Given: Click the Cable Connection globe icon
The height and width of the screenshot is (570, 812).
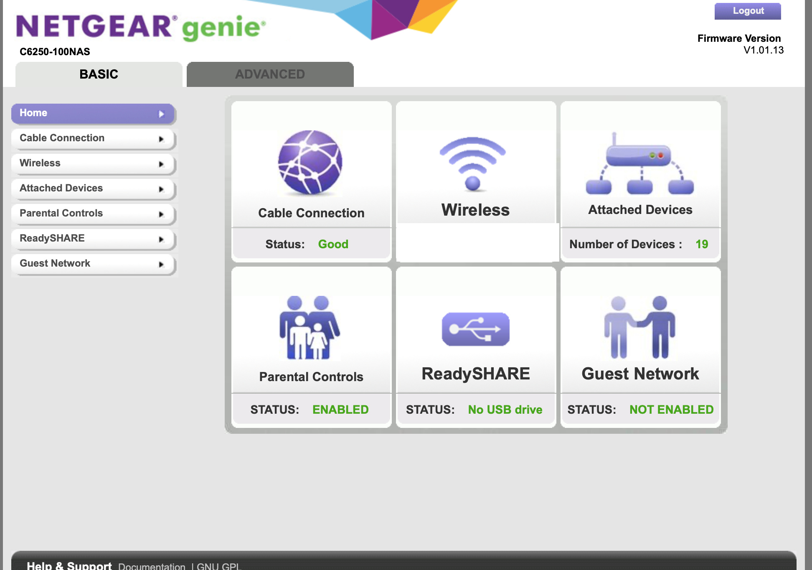Looking at the screenshot, I should 310,163.
